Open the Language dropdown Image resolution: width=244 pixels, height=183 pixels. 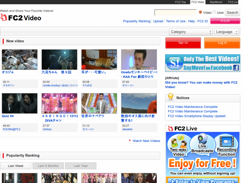point(227,32)
